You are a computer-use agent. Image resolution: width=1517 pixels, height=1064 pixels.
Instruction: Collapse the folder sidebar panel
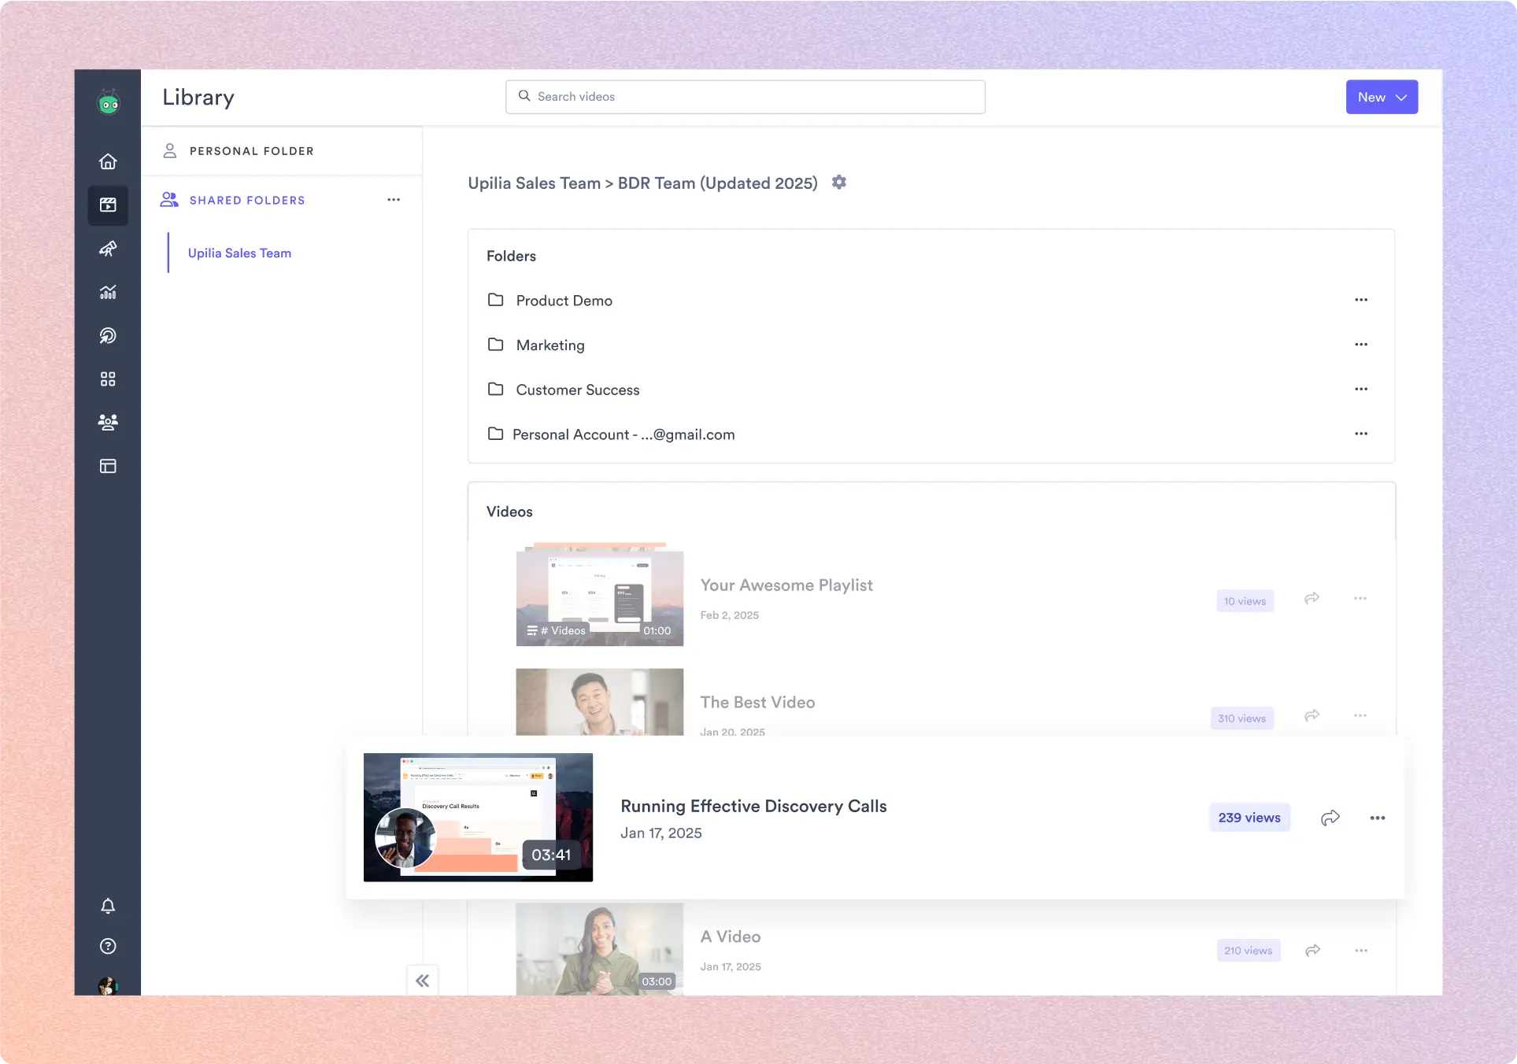pyautogui.click(x=423, y=981)
